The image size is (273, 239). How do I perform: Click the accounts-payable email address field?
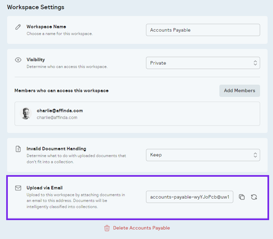(190, 197)
